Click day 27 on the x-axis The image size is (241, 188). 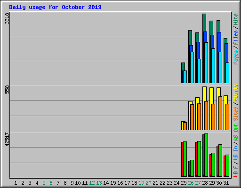pos(198,183)
